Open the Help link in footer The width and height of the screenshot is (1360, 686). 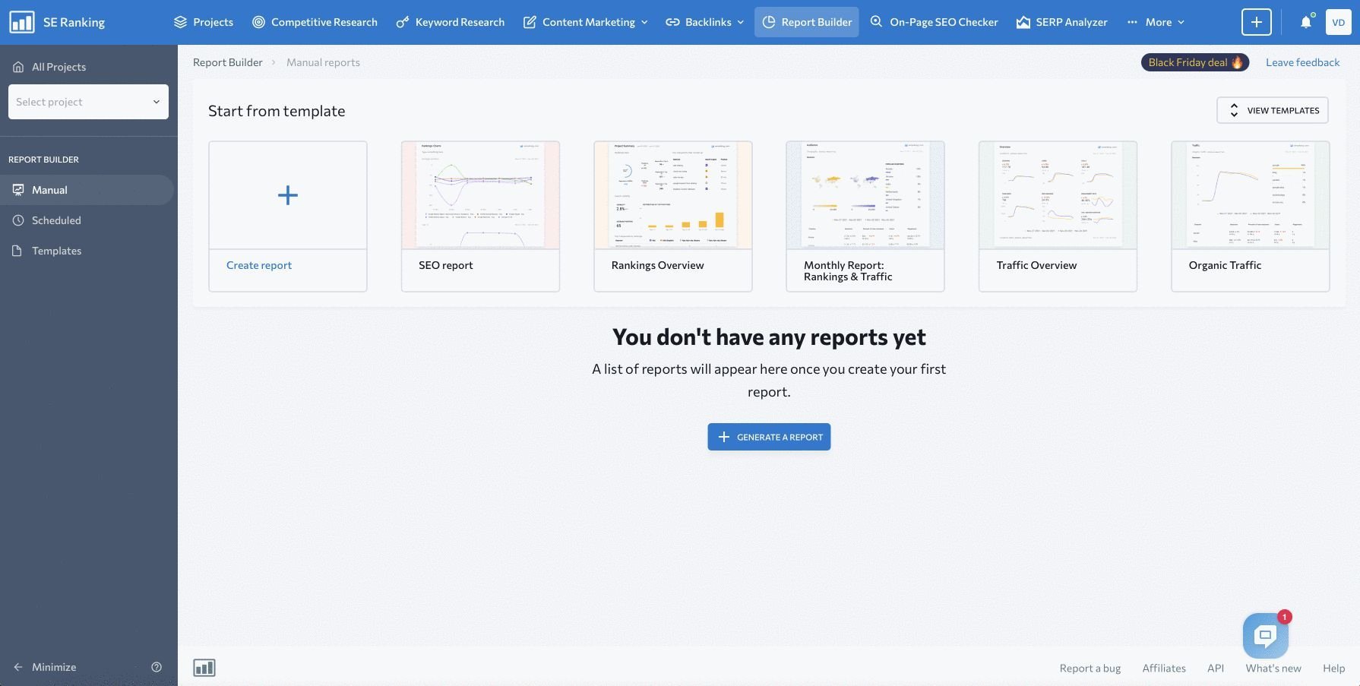[x=1333, y=669]
